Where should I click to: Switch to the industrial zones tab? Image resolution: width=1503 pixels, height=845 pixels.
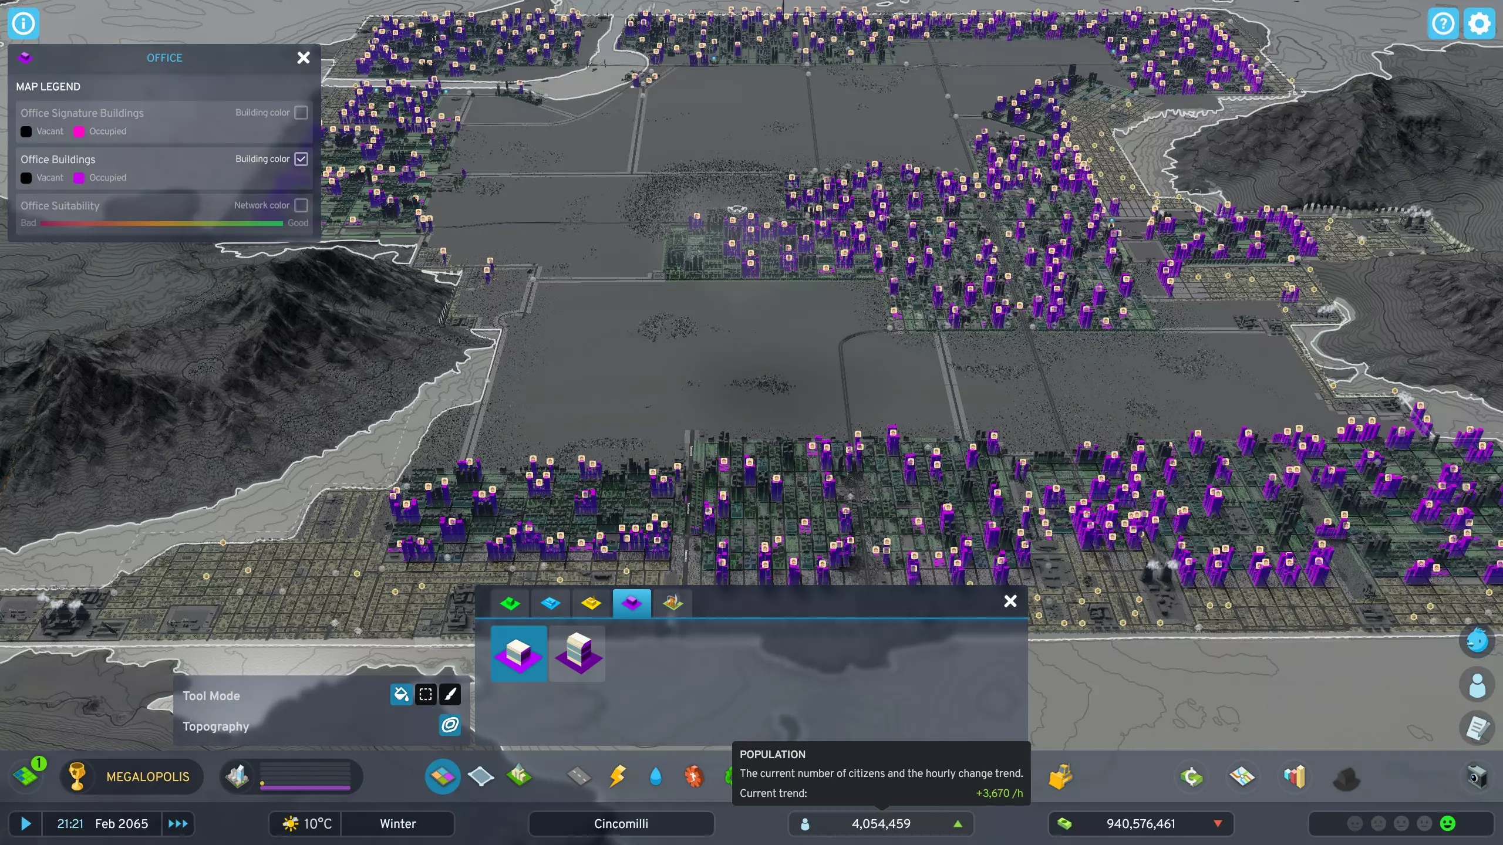pyautogui.click(x=591, y=603)
